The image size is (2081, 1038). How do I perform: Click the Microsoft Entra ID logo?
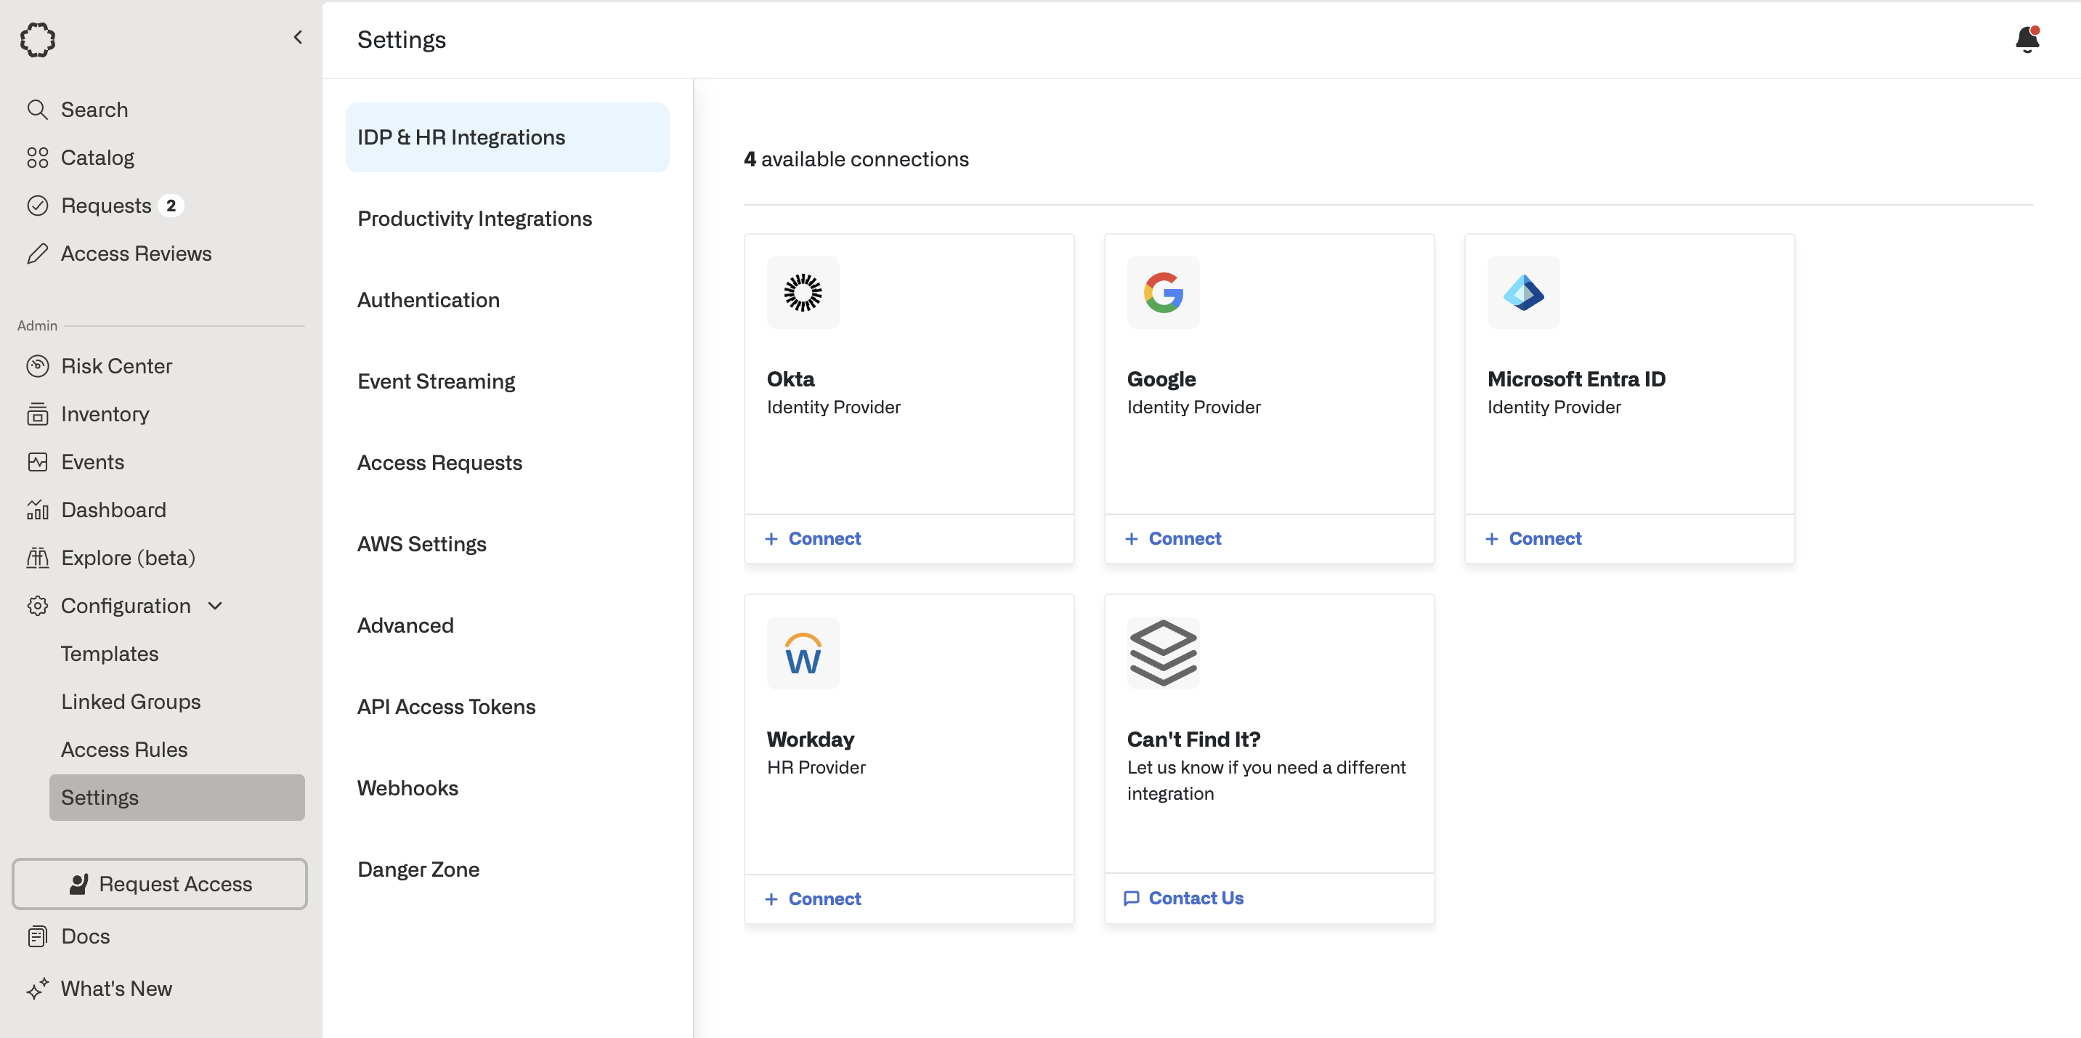point(1522,293)
